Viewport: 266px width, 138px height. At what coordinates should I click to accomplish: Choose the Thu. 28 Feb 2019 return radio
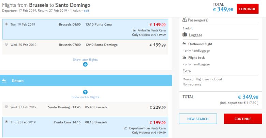tap(6, 122)
